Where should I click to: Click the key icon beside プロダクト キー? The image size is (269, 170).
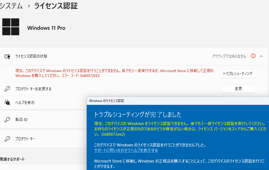(x=7, y=139)
